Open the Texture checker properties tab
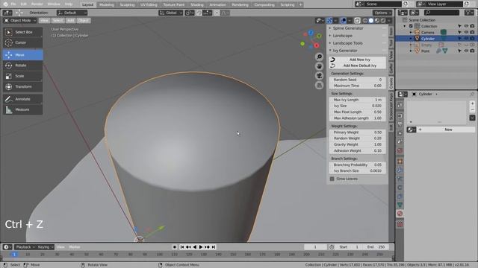Viewport: 478px width, 268px height. [400, 224]
